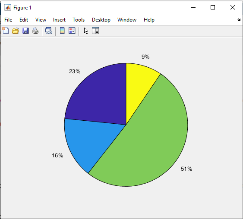The image size is (243, 219).
Task: Open the Desktop menu
Action: click(101, 20)
